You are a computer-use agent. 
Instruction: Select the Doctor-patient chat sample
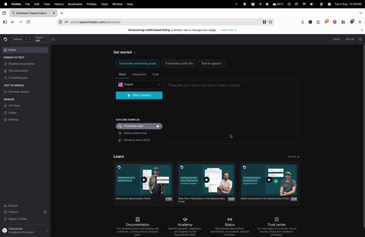point(135,133)
